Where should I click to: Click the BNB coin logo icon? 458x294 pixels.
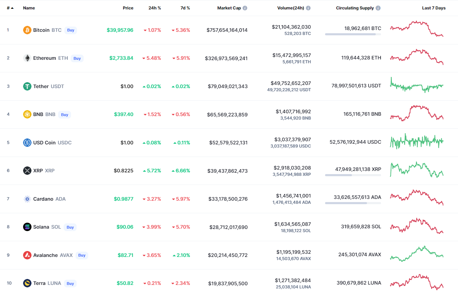(27, 114)
